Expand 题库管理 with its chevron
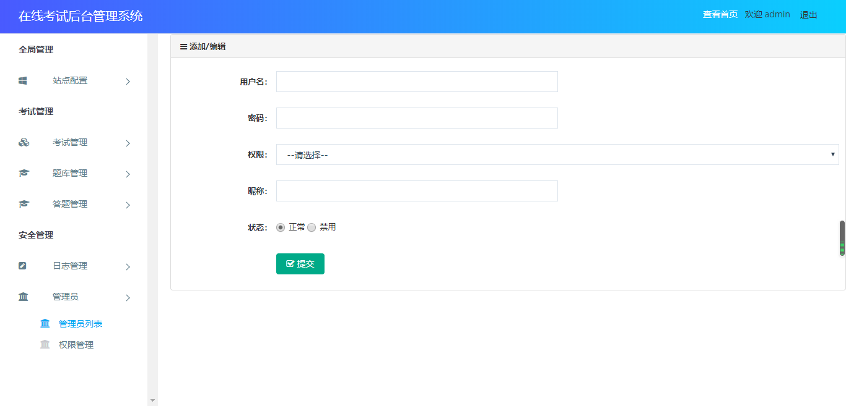The height and width of the screenshot is (406, 846). coord(128,174)
